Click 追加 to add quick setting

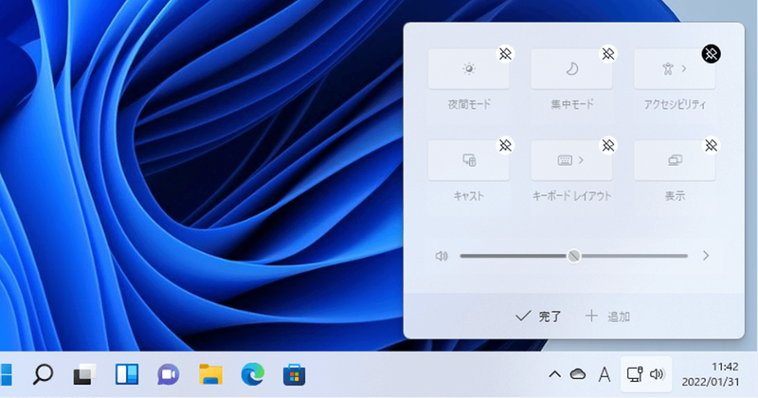click(x=607, y=317)
